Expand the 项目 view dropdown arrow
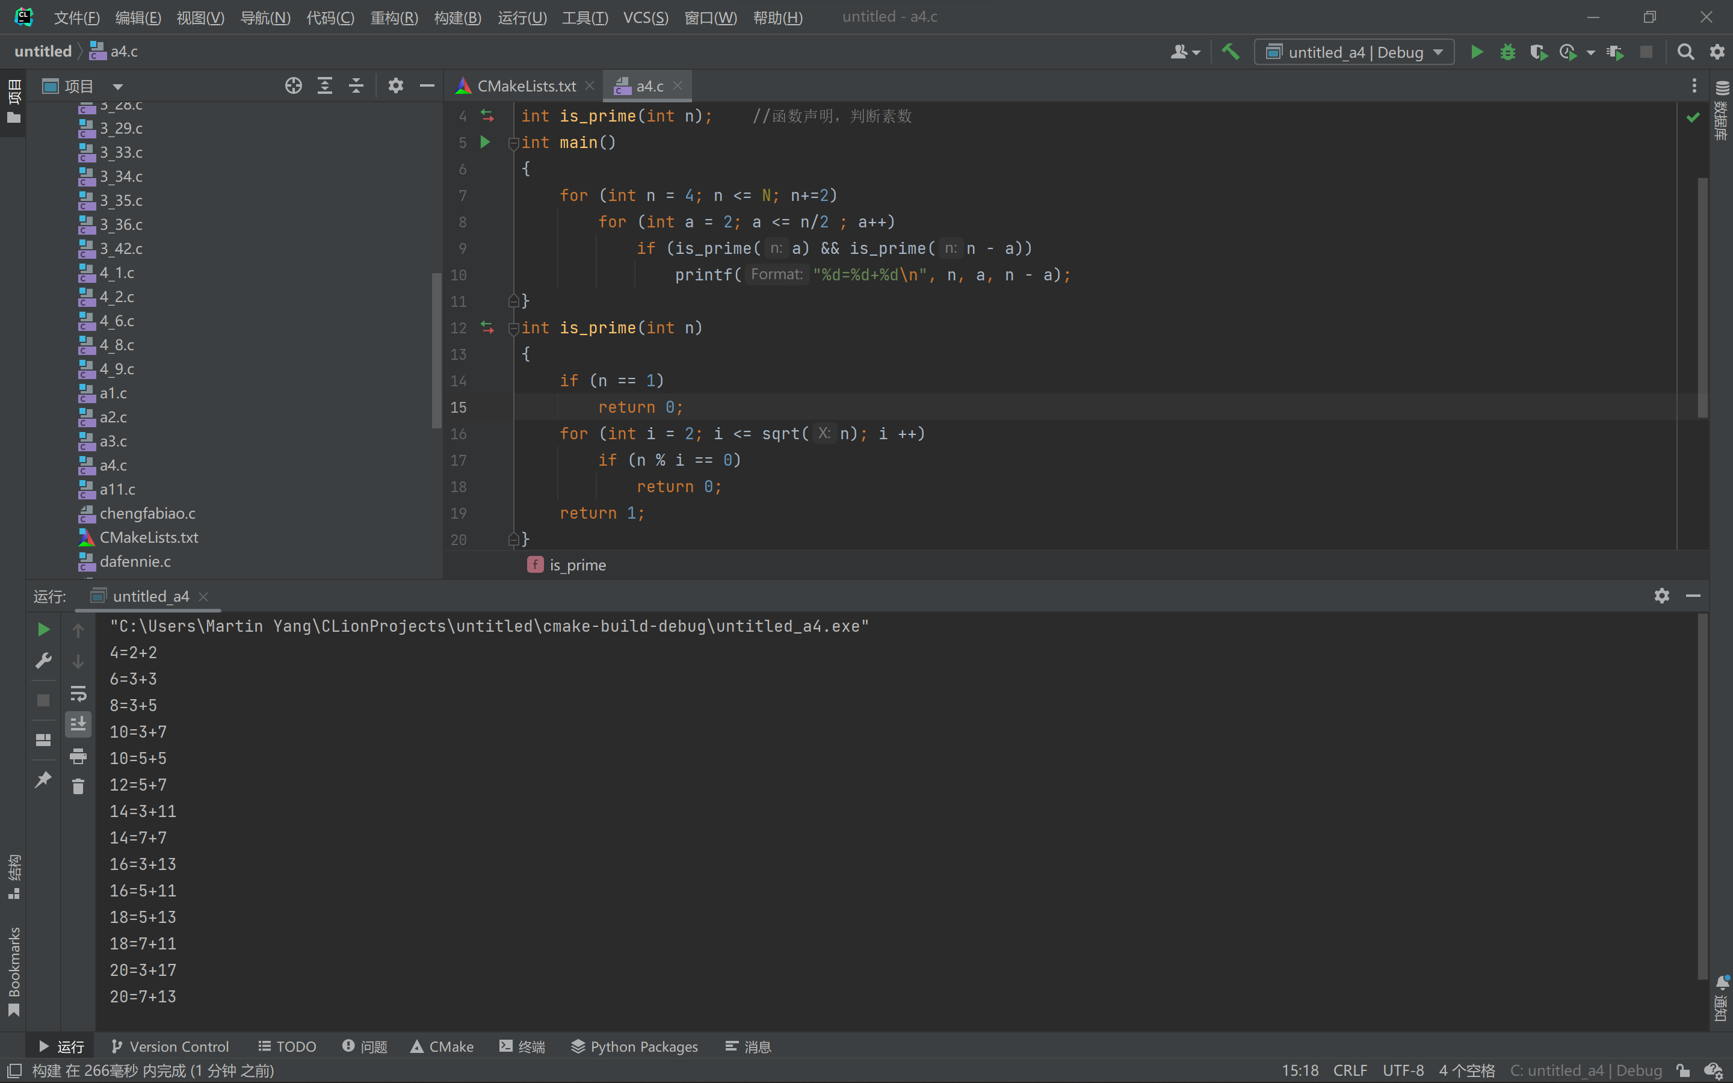 point(117,87)
